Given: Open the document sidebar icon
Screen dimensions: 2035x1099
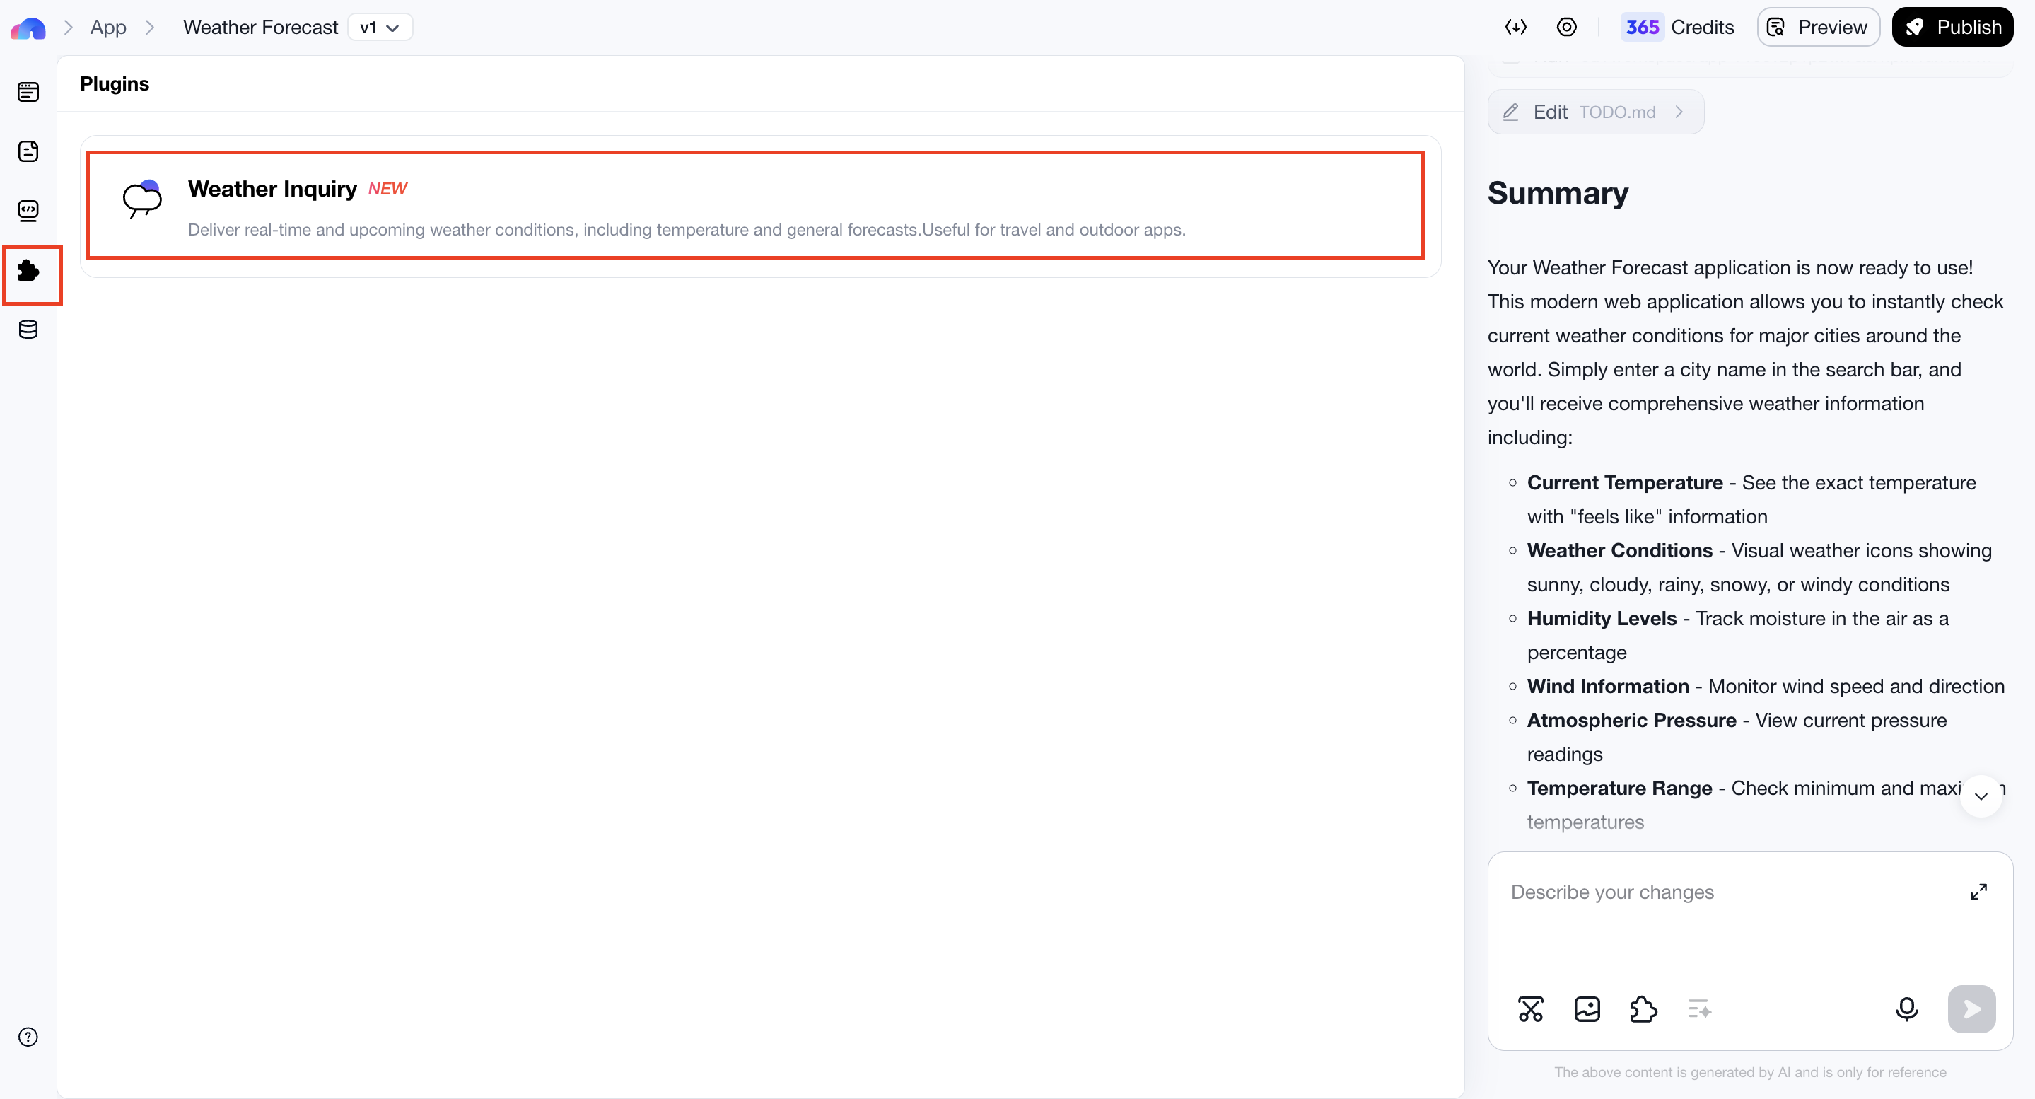Looking at the screenshot, I should (28, 151).
